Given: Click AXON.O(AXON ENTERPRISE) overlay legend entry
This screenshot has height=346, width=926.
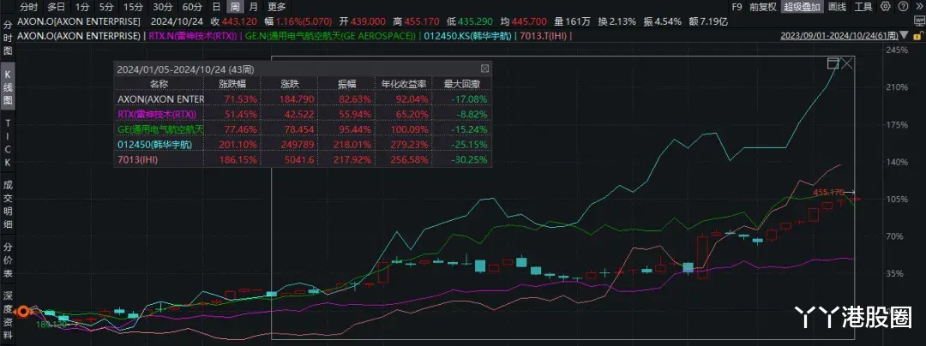Looking at the screenshot, I should [79, 35].
